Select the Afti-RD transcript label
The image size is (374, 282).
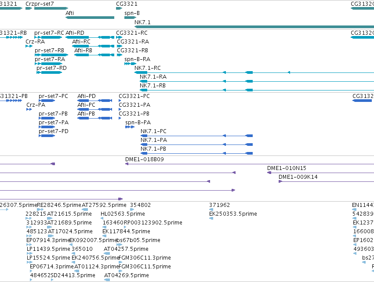[x=75, y=33]
